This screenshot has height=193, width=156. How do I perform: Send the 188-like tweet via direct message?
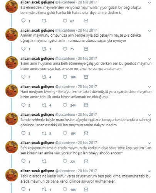86,77
